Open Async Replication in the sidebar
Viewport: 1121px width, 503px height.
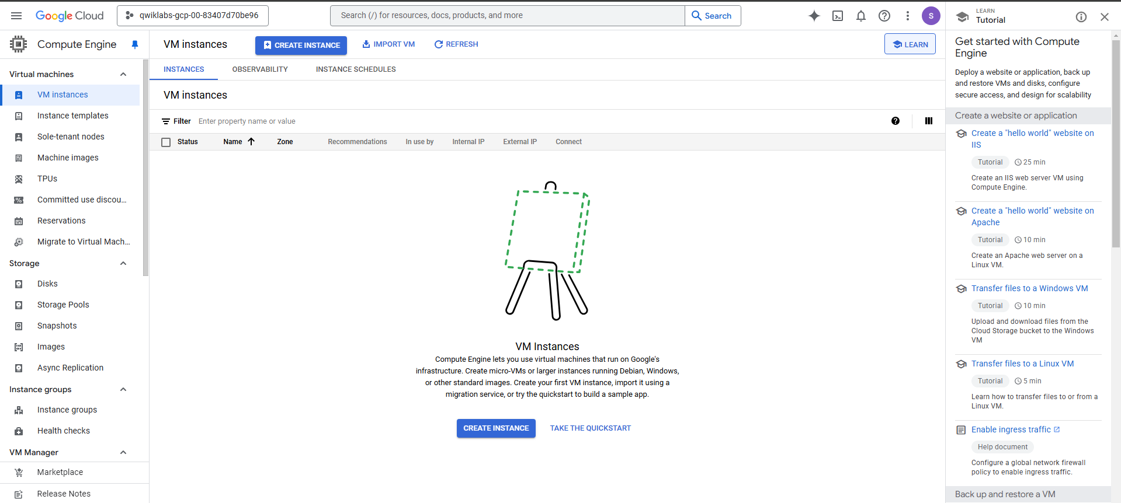(x=70, y=368)
